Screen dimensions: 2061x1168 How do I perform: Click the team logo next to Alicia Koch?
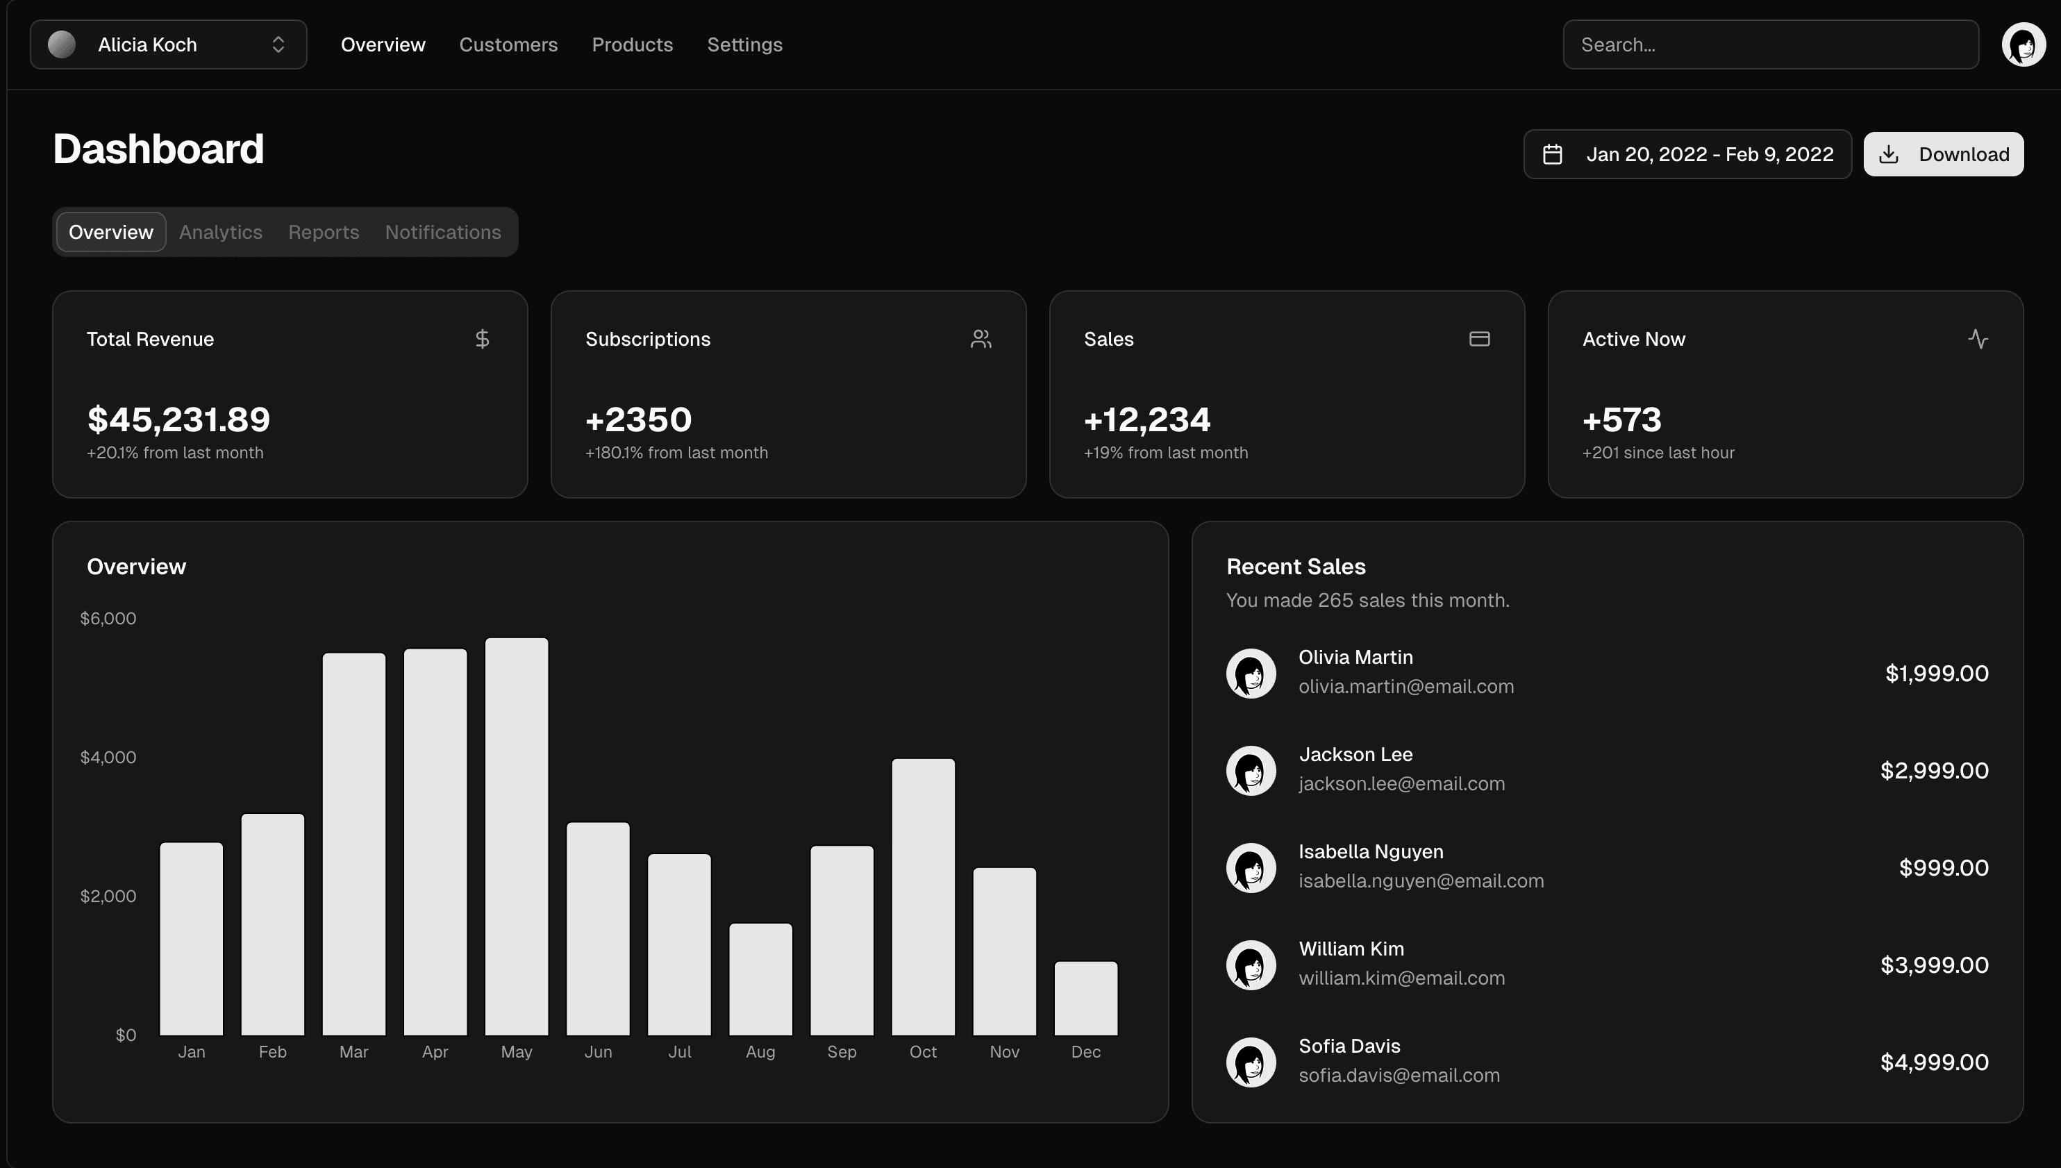(61, 44)
